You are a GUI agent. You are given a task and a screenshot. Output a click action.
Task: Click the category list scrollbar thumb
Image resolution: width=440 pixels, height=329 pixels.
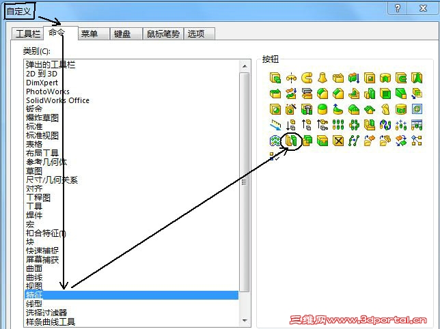coord(245,182)
